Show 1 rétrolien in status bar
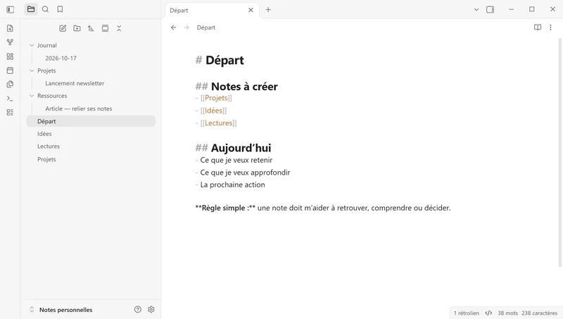563x319 pixels. tap(467, 313)
